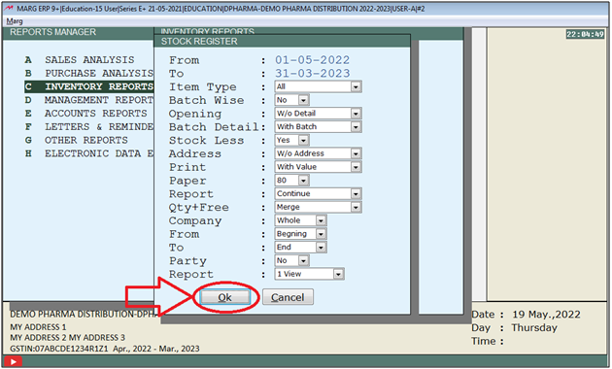This screenshot has height=369, width=612.
Task: Open the Item Type dropdown showing All
Action: click(318, 86)
